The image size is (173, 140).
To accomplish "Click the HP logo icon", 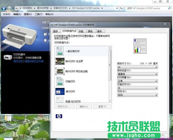I will coord(59,116).
